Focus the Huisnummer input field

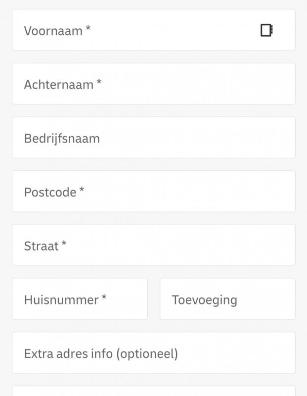point(80,299)
